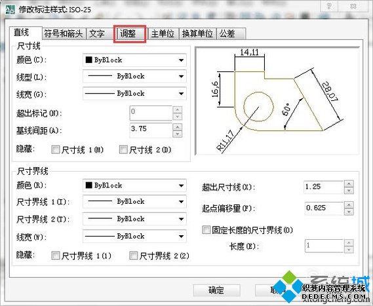Screen dimensions: 373x306
Task: Increase the 基线间距 value with up arrow
Action: coord(178,126)
